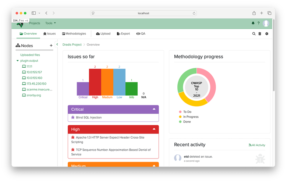
Task: Click the N/A chart label
Action: coord(143,97)
